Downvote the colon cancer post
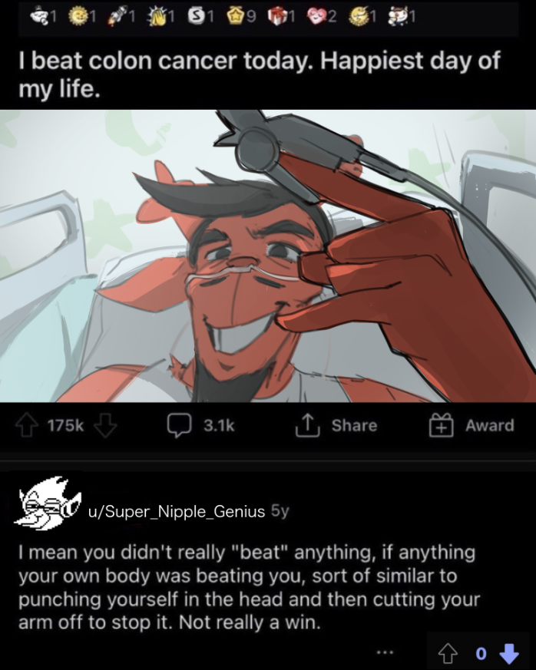 pyautogui.click(x=105, y=424)
